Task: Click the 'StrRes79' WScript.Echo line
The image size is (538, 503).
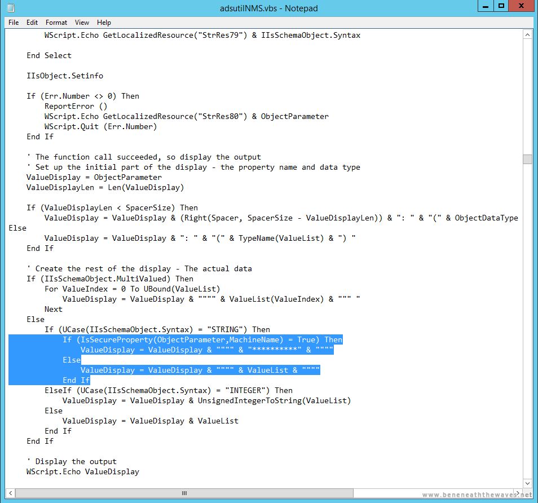Action: coord(202,36)
